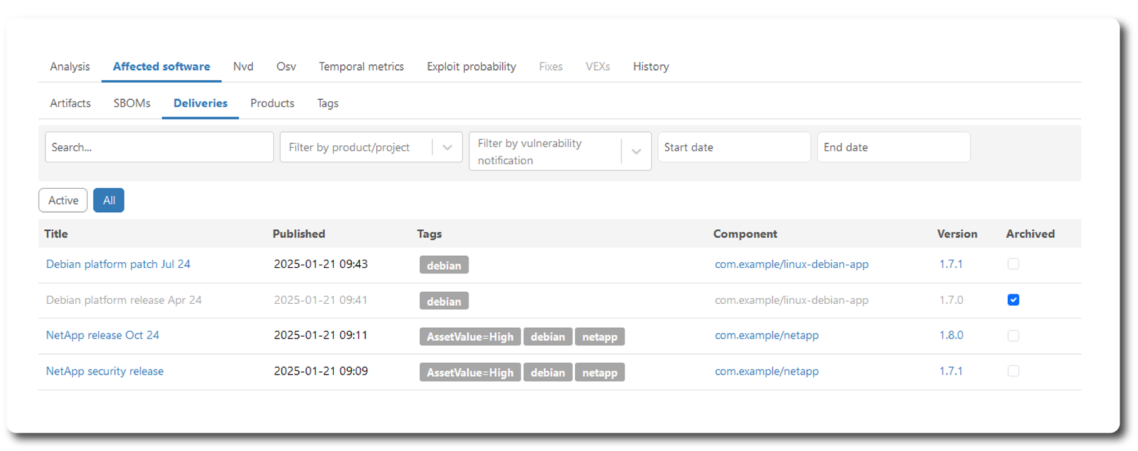Switch to the Exploit probability tab
This screenshot has height=451, width=1138.
coord(471,66)
